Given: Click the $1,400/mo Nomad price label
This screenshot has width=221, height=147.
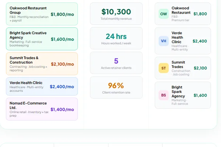Looking at the screenshot, I should click(x=62, y=109).
